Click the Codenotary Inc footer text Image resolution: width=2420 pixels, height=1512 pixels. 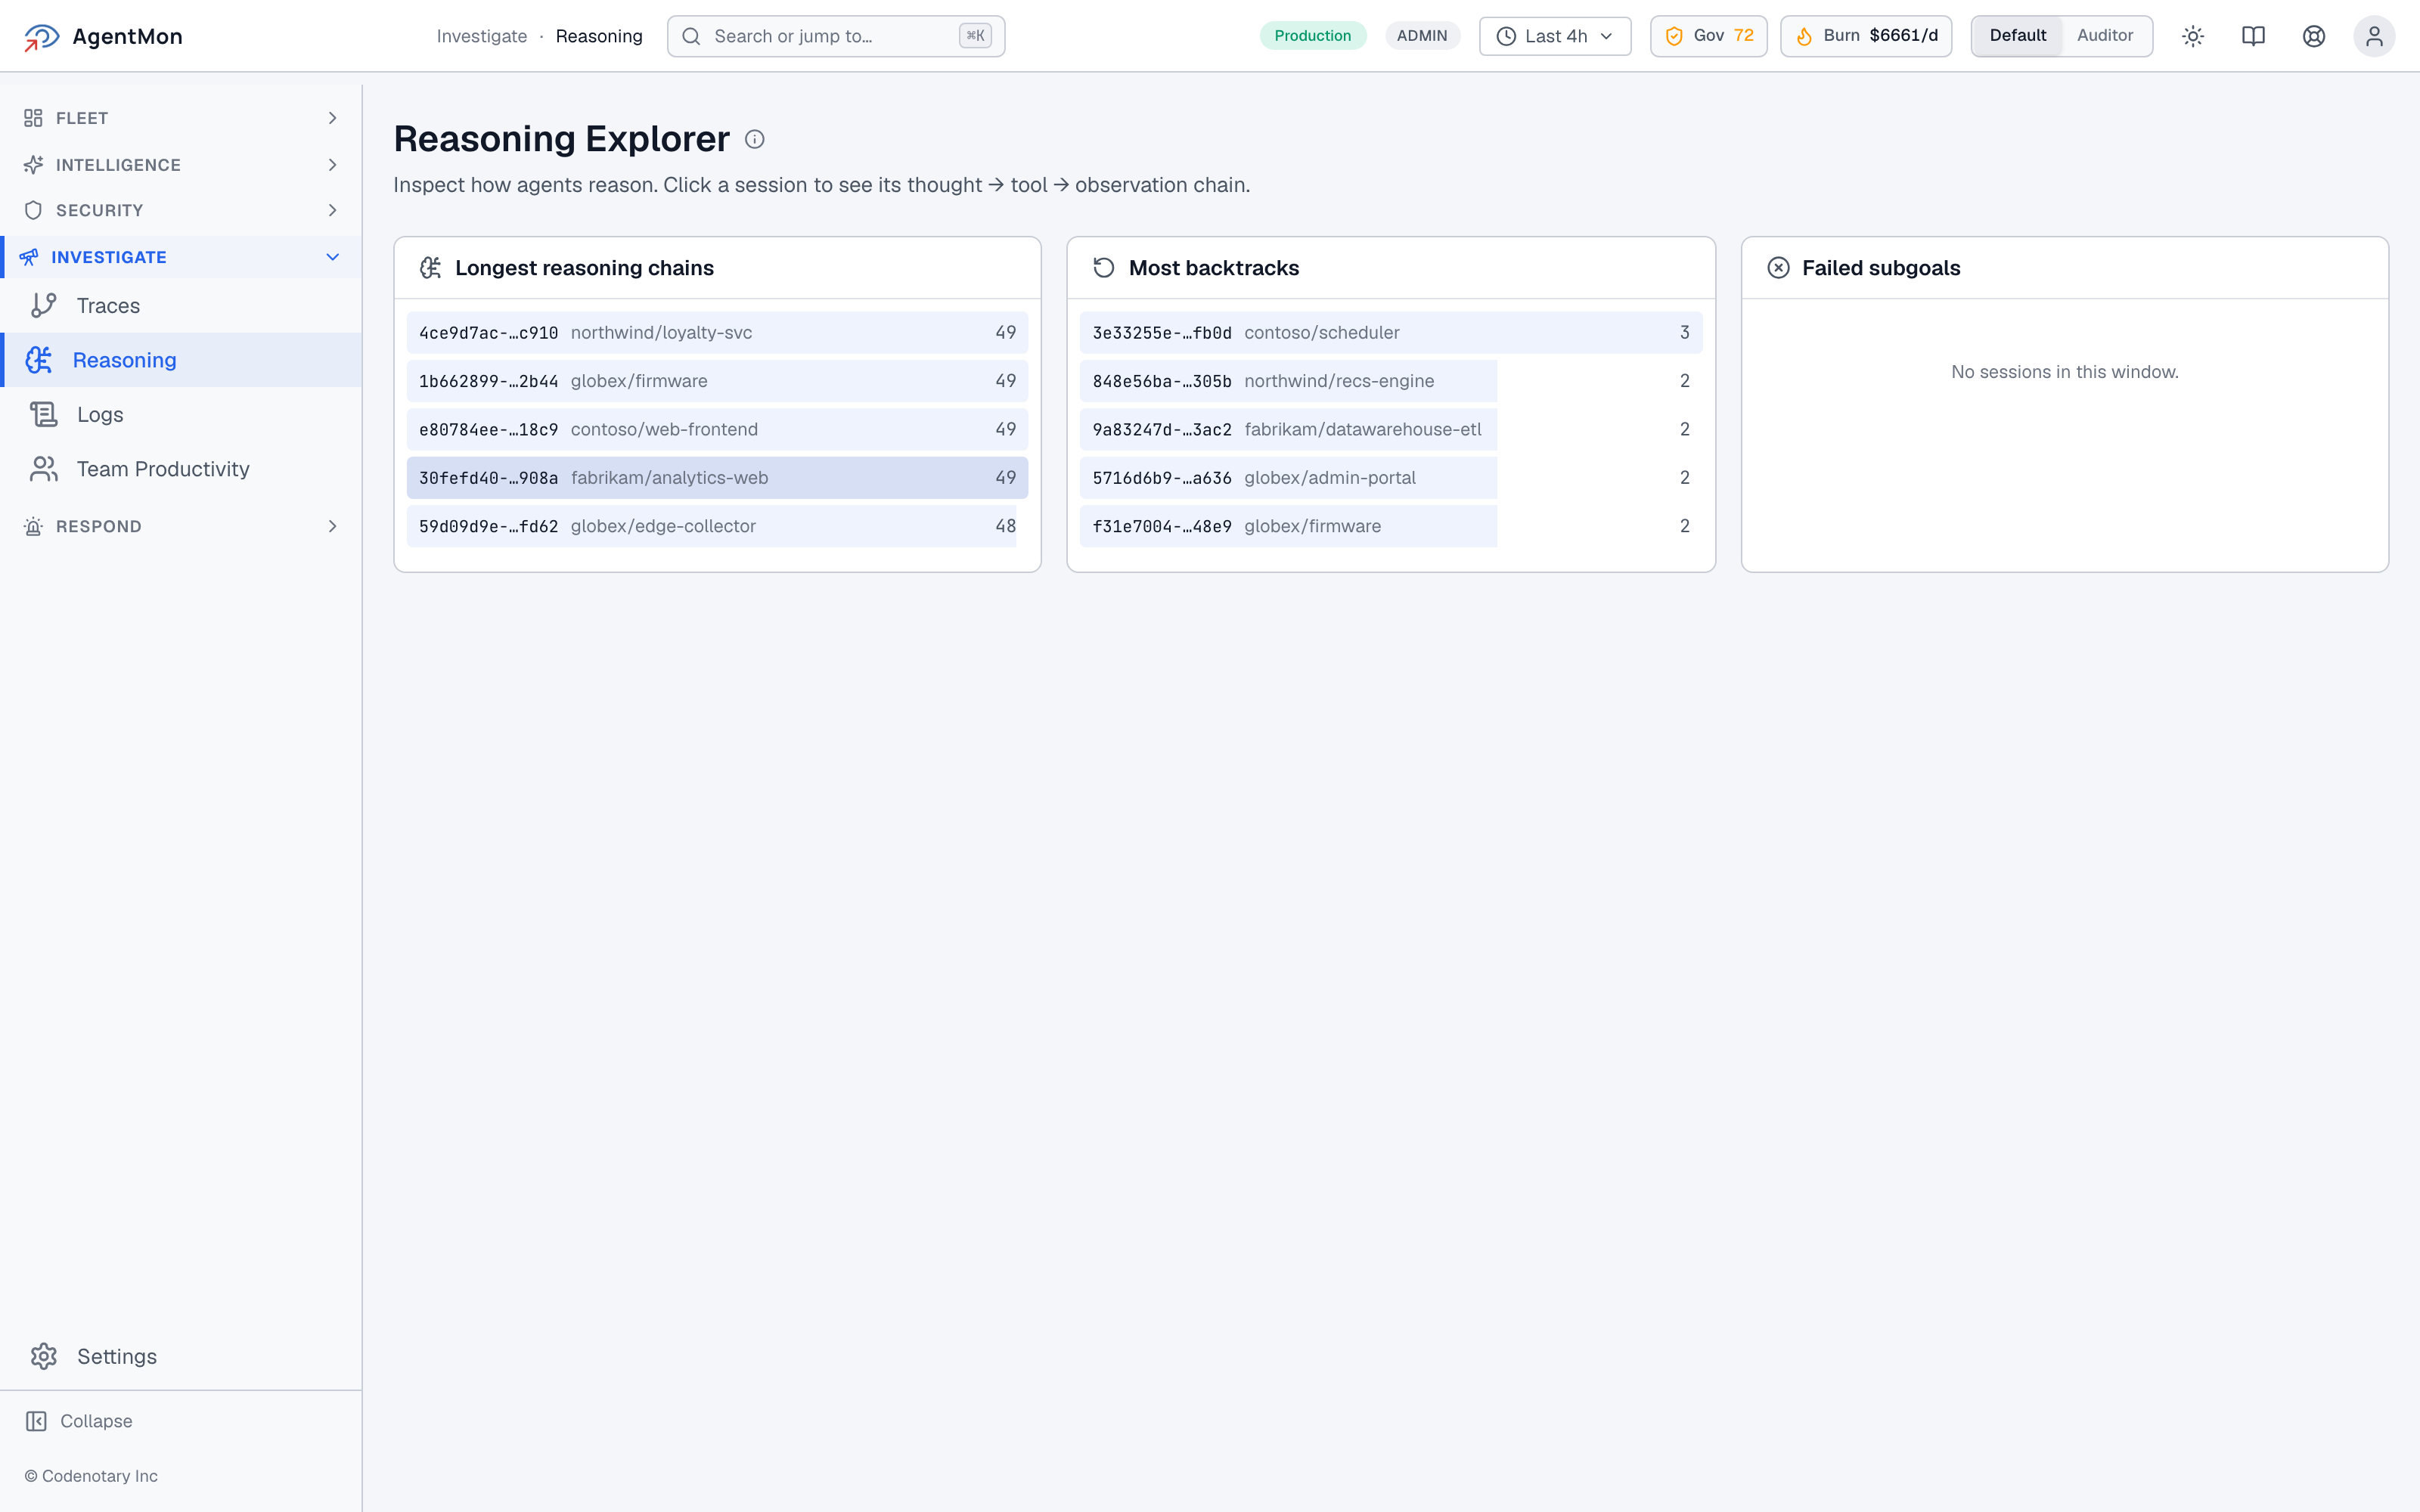pos(91,1476)
